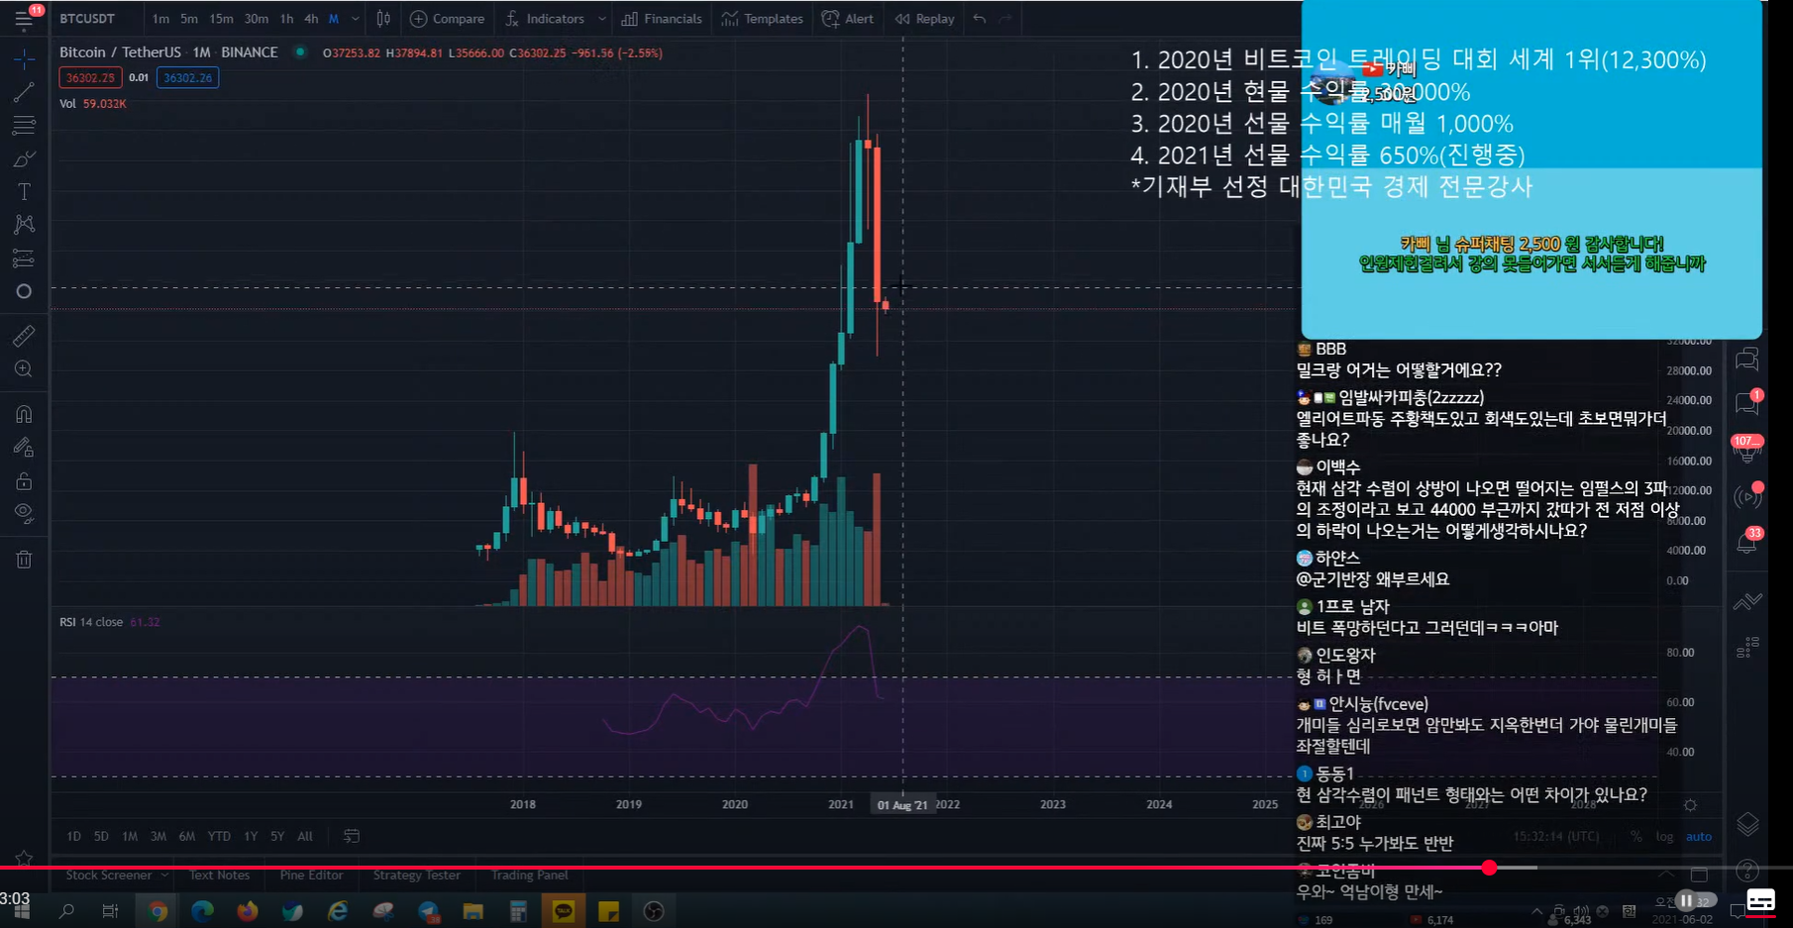Hide all drawings with the eye icon
Screen dimensions: 1793x928
coord(24,514)
